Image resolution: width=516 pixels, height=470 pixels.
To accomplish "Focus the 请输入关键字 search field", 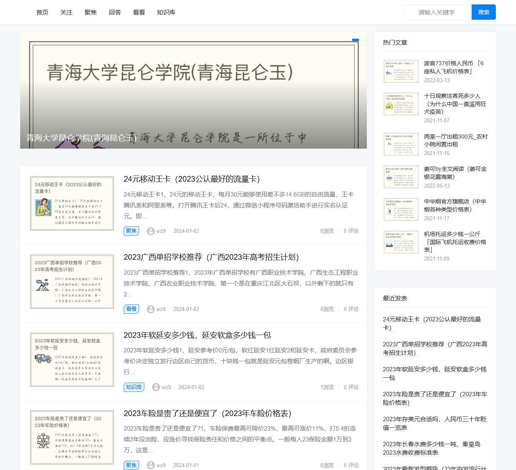I will tap(437, 12).
